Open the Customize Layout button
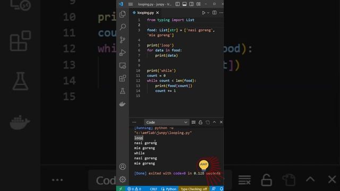 [198, 4]
